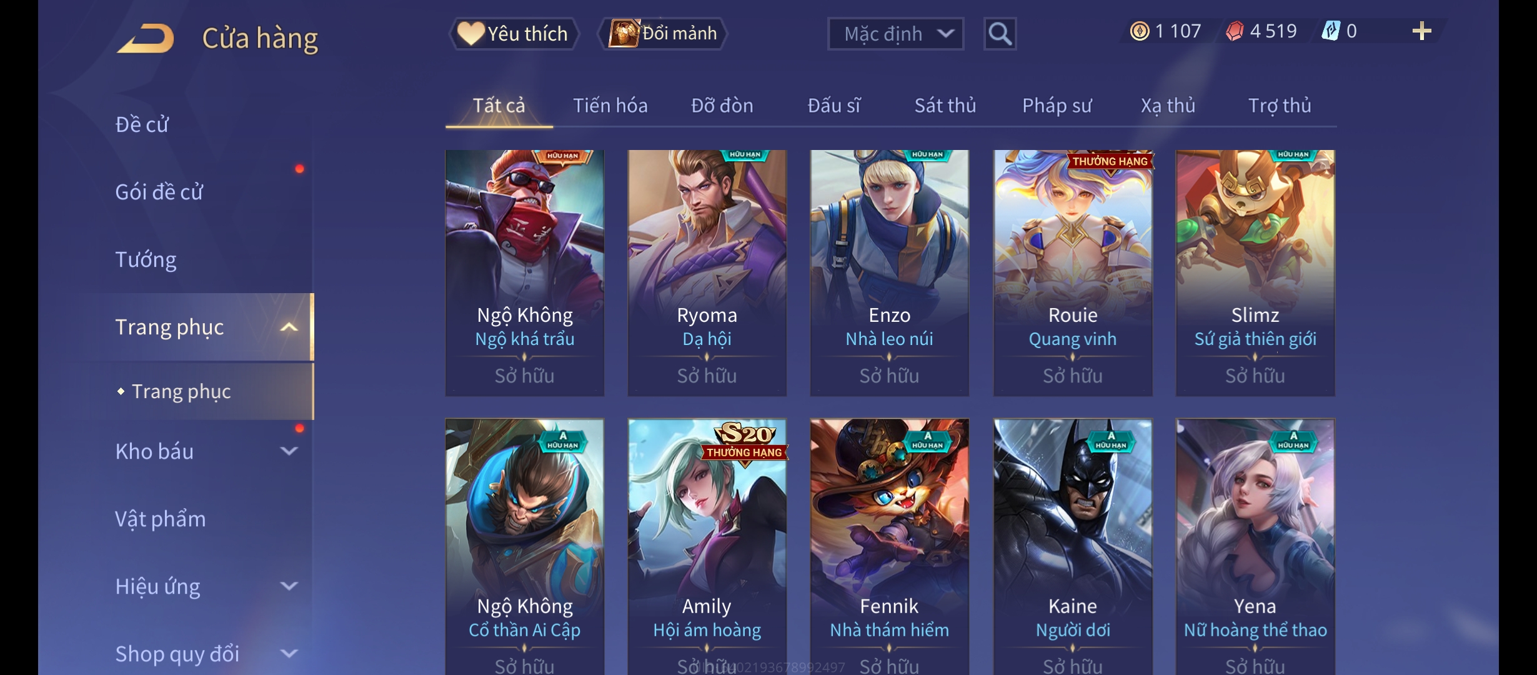
Task: Open the search magnifier icon
Action: pos(1000,34)
